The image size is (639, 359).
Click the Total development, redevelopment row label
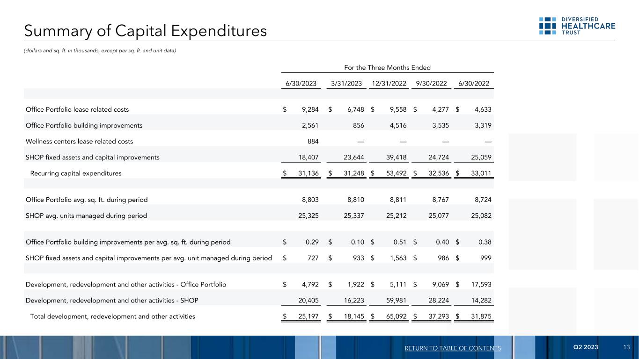(112, 316)
